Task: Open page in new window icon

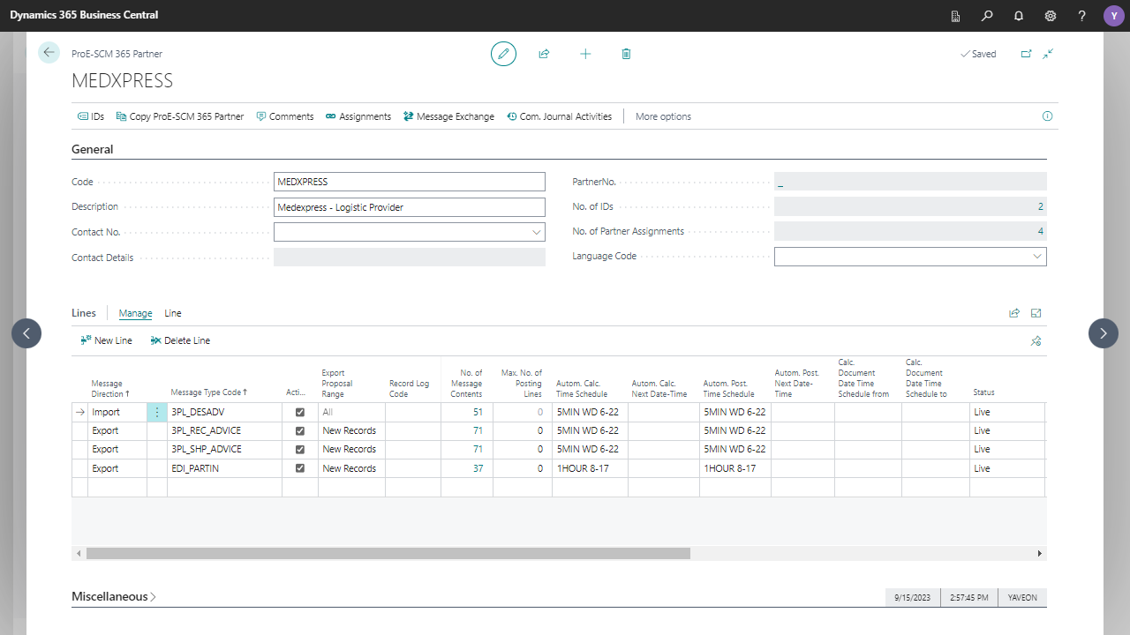Action: [x=1026, y=54]
